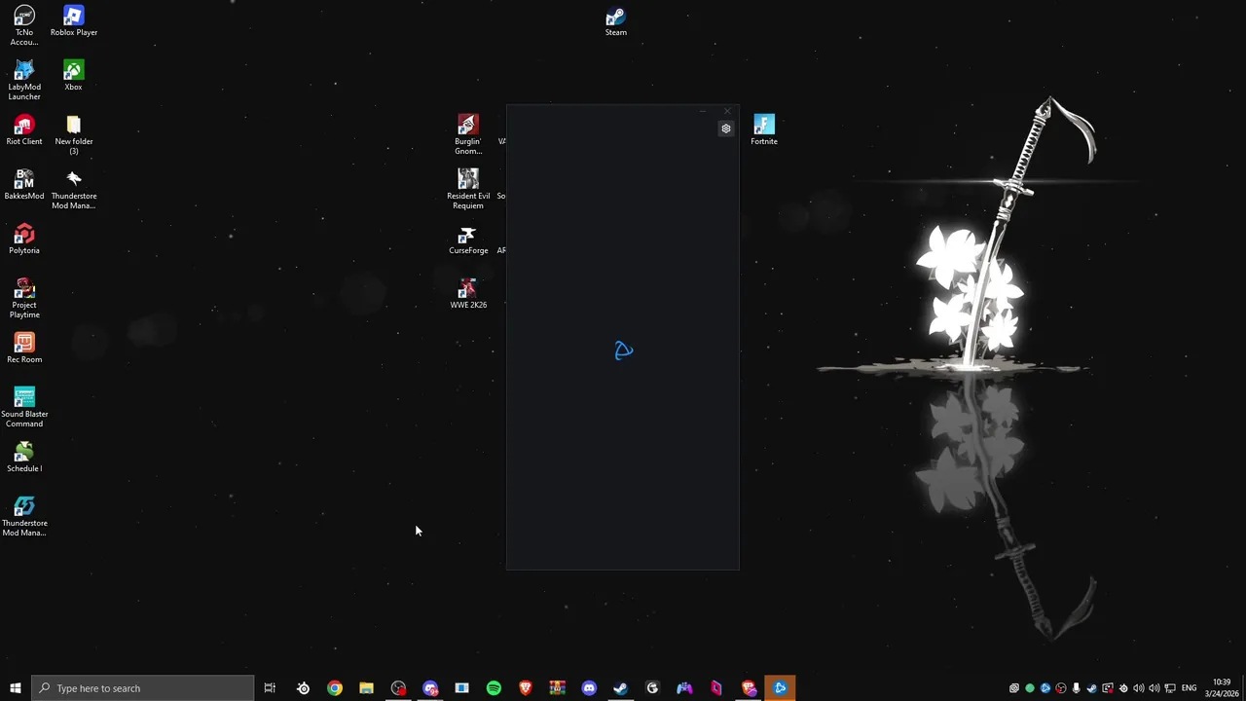1246x701 pixels.
Task: Switch to active Battle.net taskbar button
Action: tap(780, 688)
